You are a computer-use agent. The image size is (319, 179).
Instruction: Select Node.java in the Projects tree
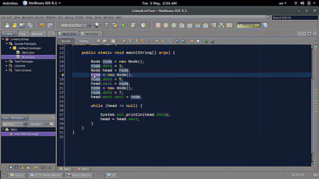click(28, 57)
